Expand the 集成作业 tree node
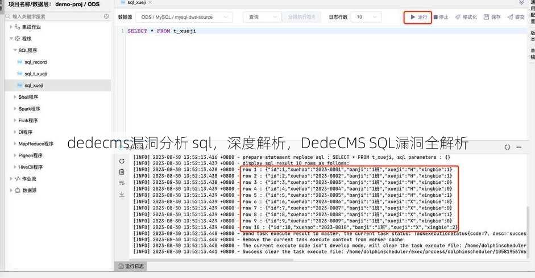Screen dimensions: 535x278 click(x=11, y=27)
